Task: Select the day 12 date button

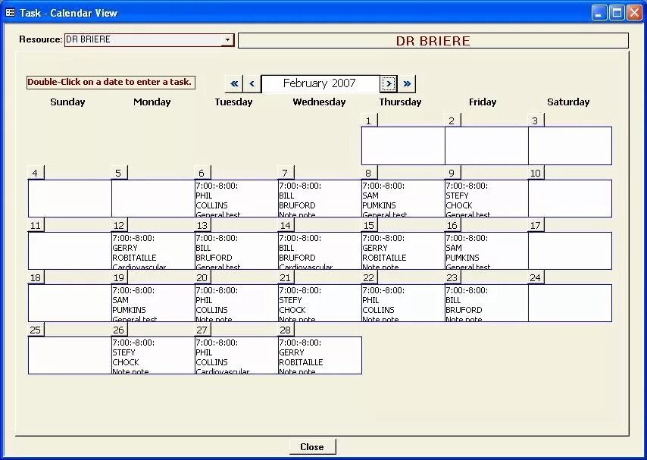Action: pyautogui.click(x=119, y=226)
